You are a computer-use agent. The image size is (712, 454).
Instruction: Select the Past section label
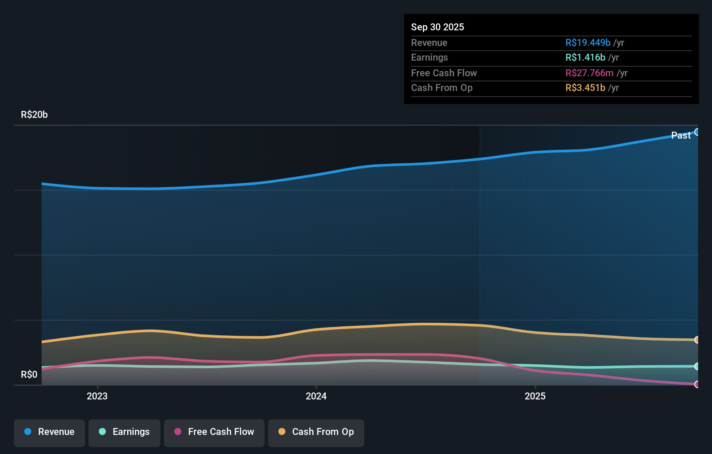click(680, 135)
